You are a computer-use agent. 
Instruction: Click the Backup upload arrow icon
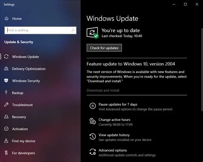[x=6, y=93]
